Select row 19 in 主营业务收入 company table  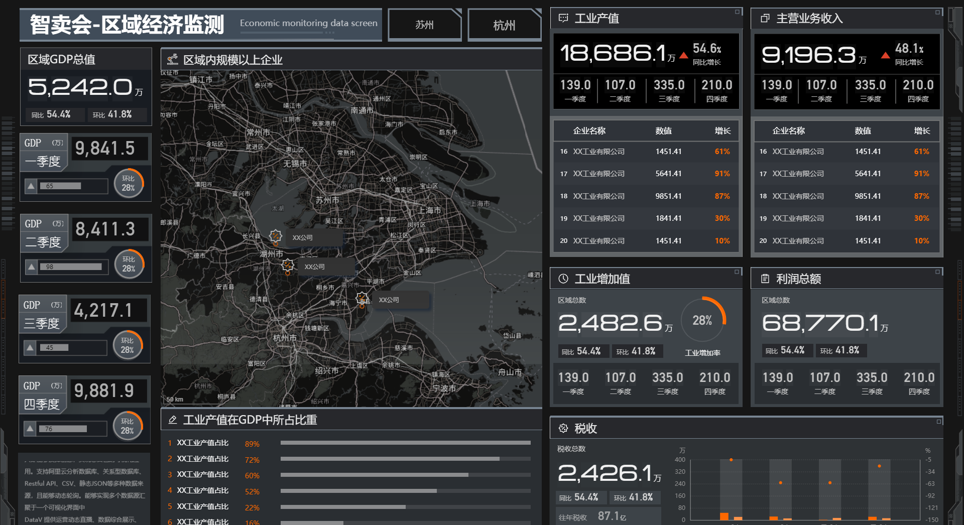coord(847,218)
